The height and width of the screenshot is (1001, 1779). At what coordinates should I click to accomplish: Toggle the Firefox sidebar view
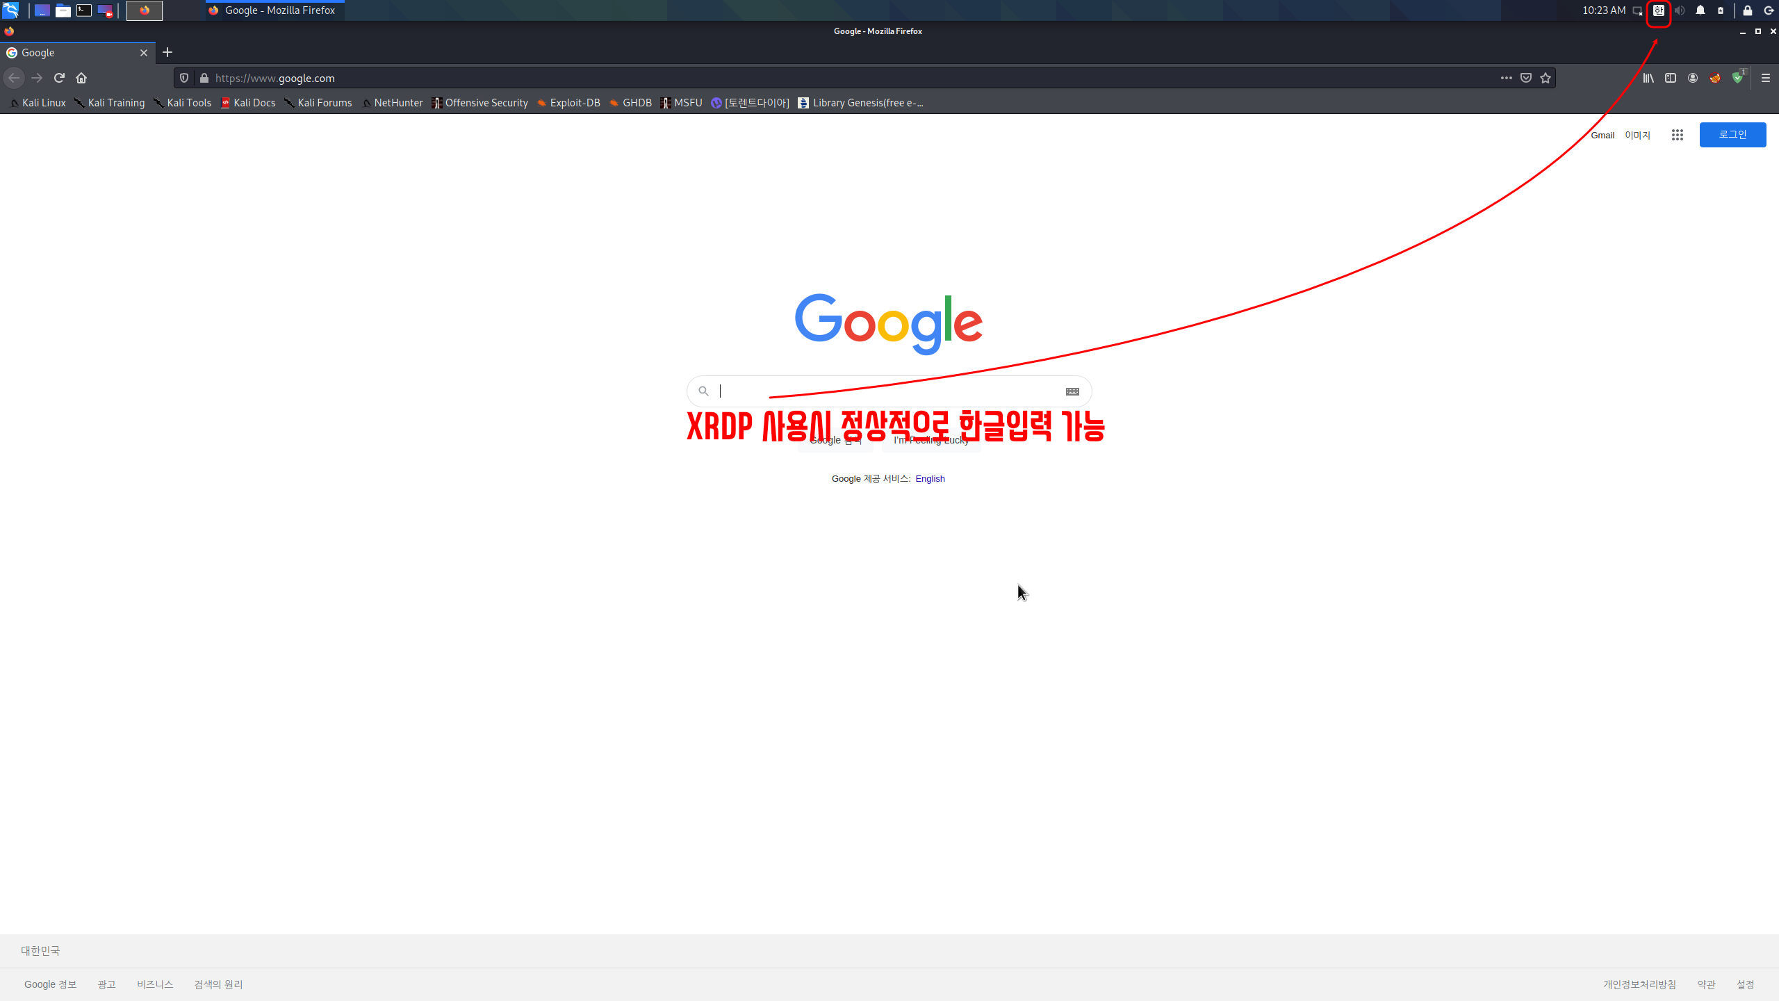(1671, 78)
